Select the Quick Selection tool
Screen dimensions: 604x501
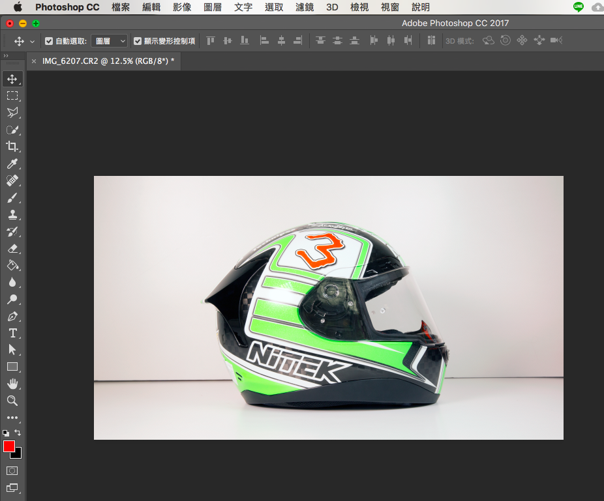(x=12, y=130)
